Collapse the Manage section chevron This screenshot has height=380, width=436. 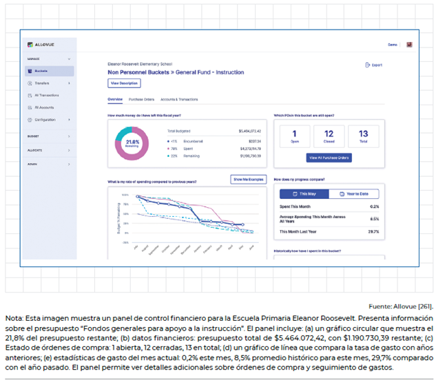click(x=70, y=59)
